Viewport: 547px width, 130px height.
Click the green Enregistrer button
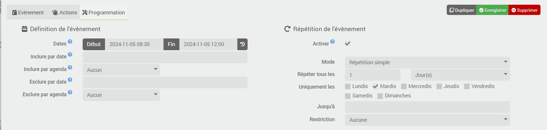pyautogui.click(x=493, y=10)
